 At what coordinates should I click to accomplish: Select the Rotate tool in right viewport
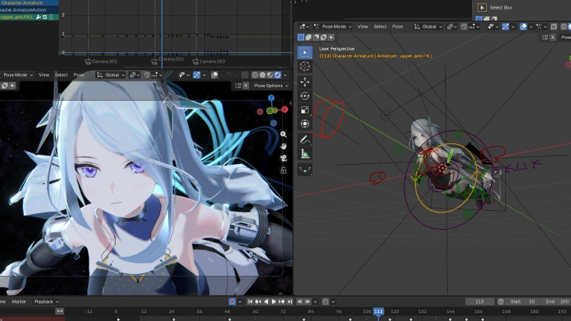[305, 96]
